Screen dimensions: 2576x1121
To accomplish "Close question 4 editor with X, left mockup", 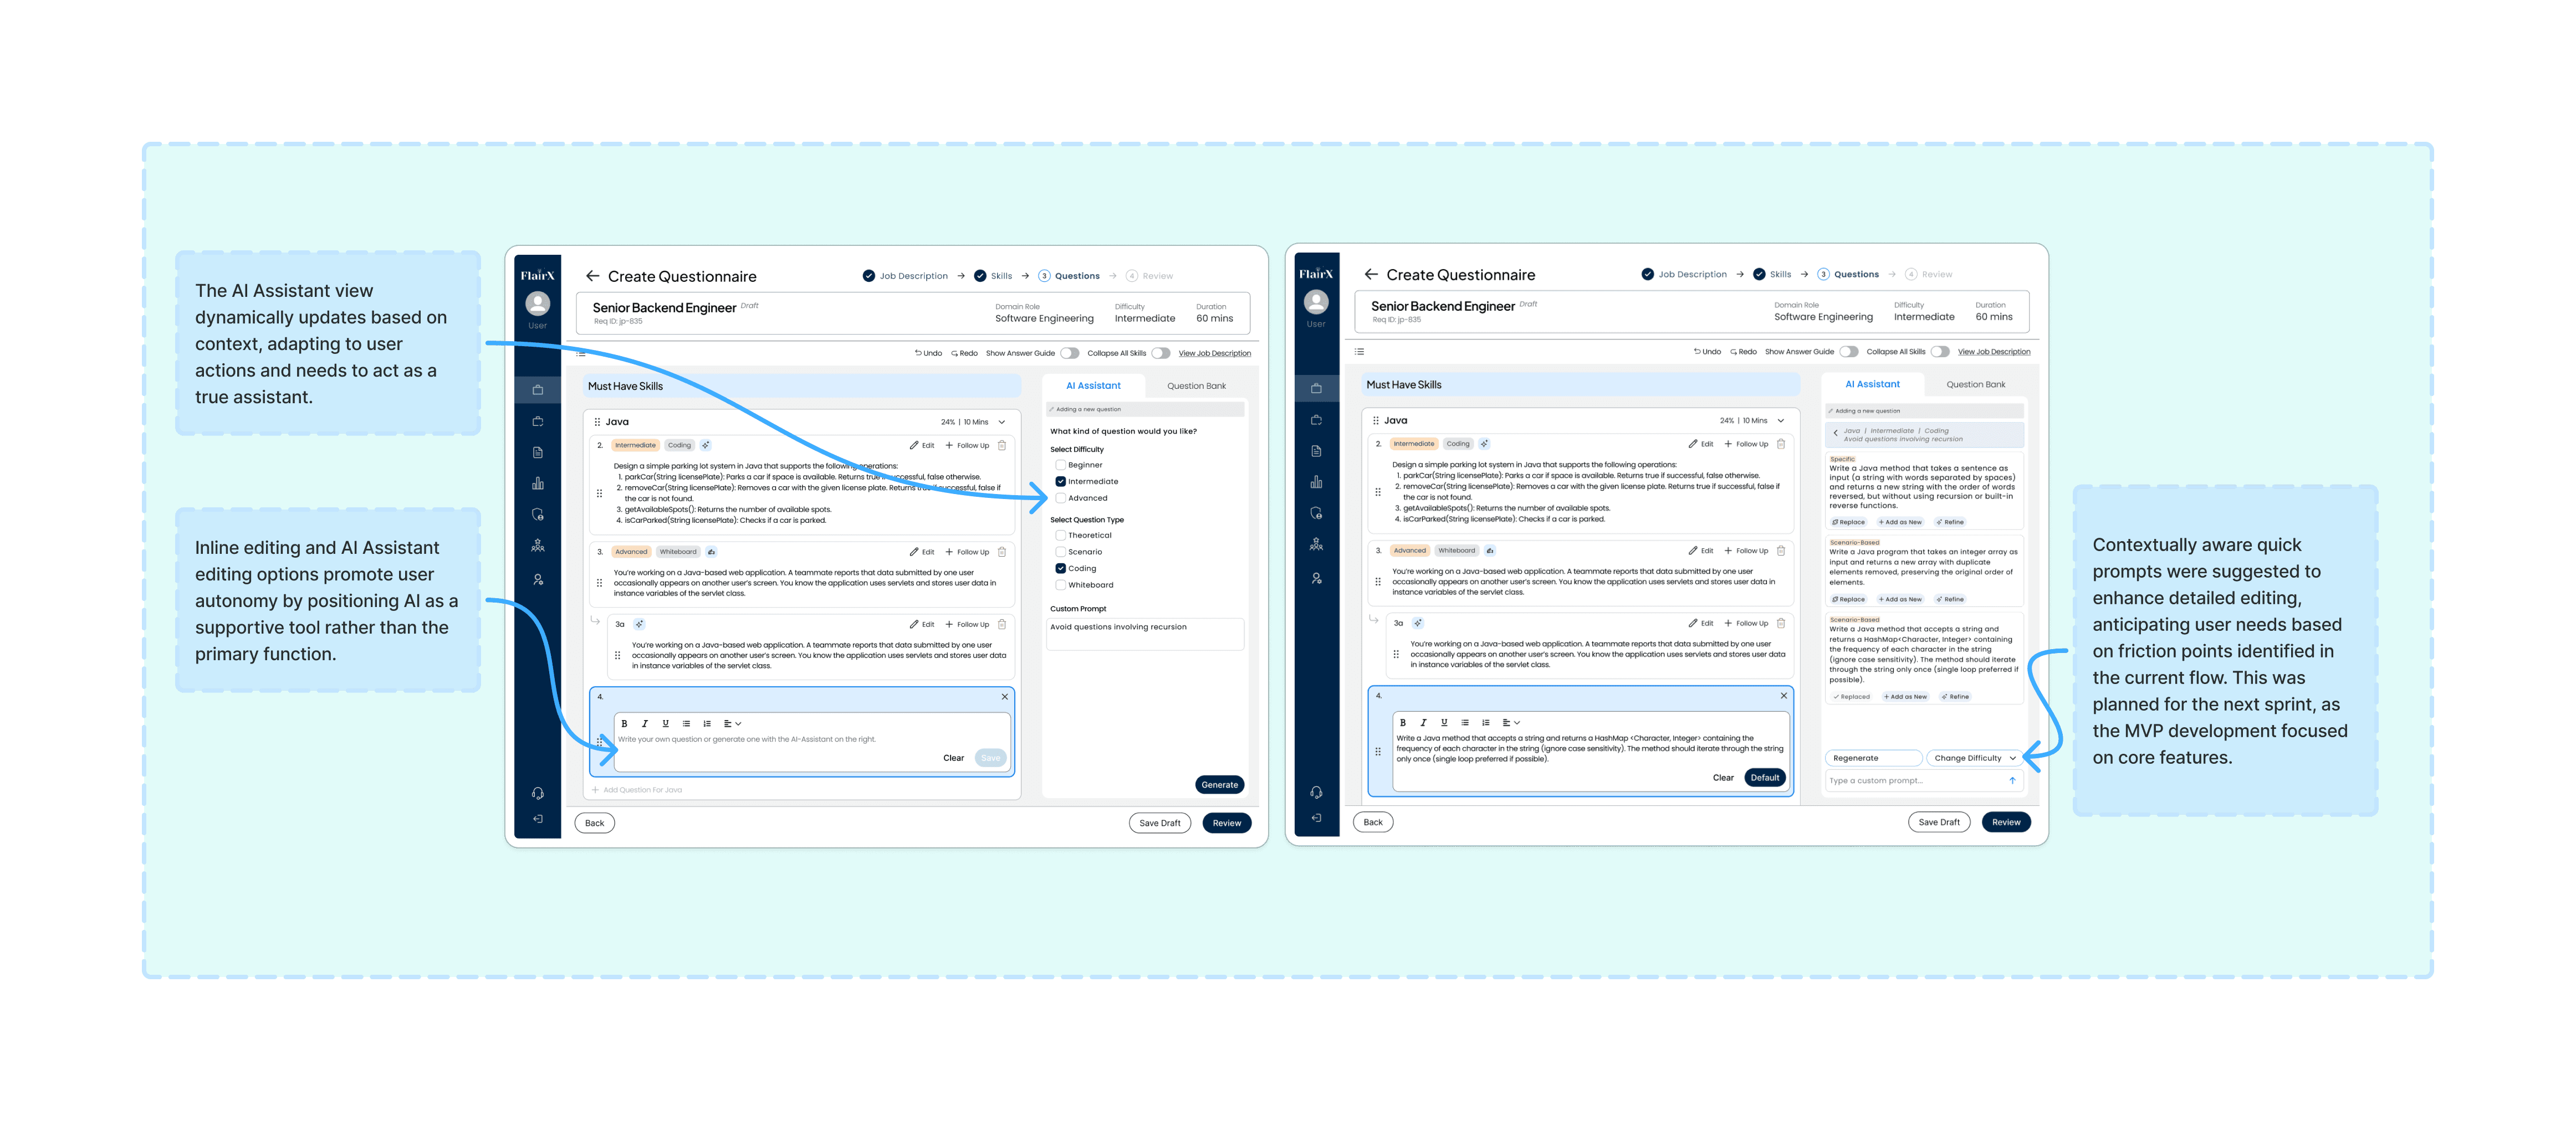I will point(1005,696).
